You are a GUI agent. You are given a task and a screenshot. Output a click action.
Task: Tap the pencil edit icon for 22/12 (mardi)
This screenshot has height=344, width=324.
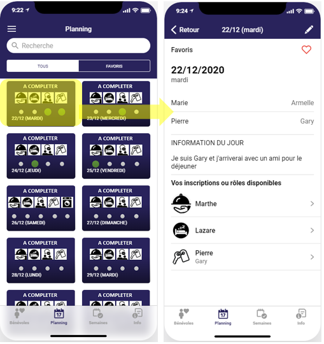(x=309, y=29)
